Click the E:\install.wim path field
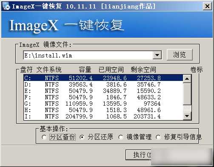The width and height of the screenshot is (214, 167). 88,55
